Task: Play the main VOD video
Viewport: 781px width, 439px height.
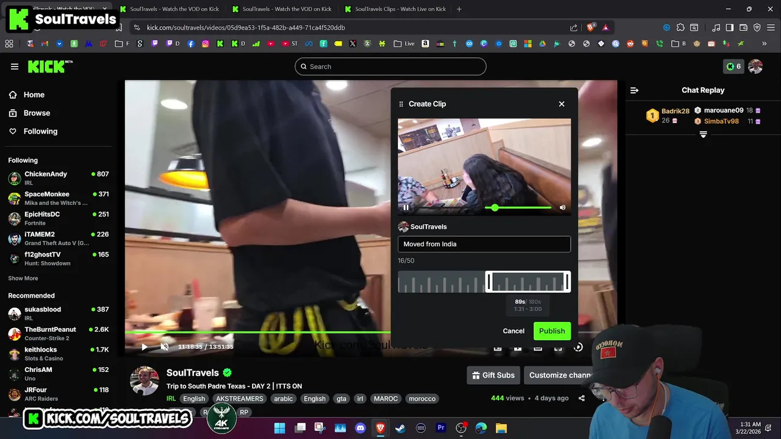Action: pyautogui.click(x=145, y=347)
